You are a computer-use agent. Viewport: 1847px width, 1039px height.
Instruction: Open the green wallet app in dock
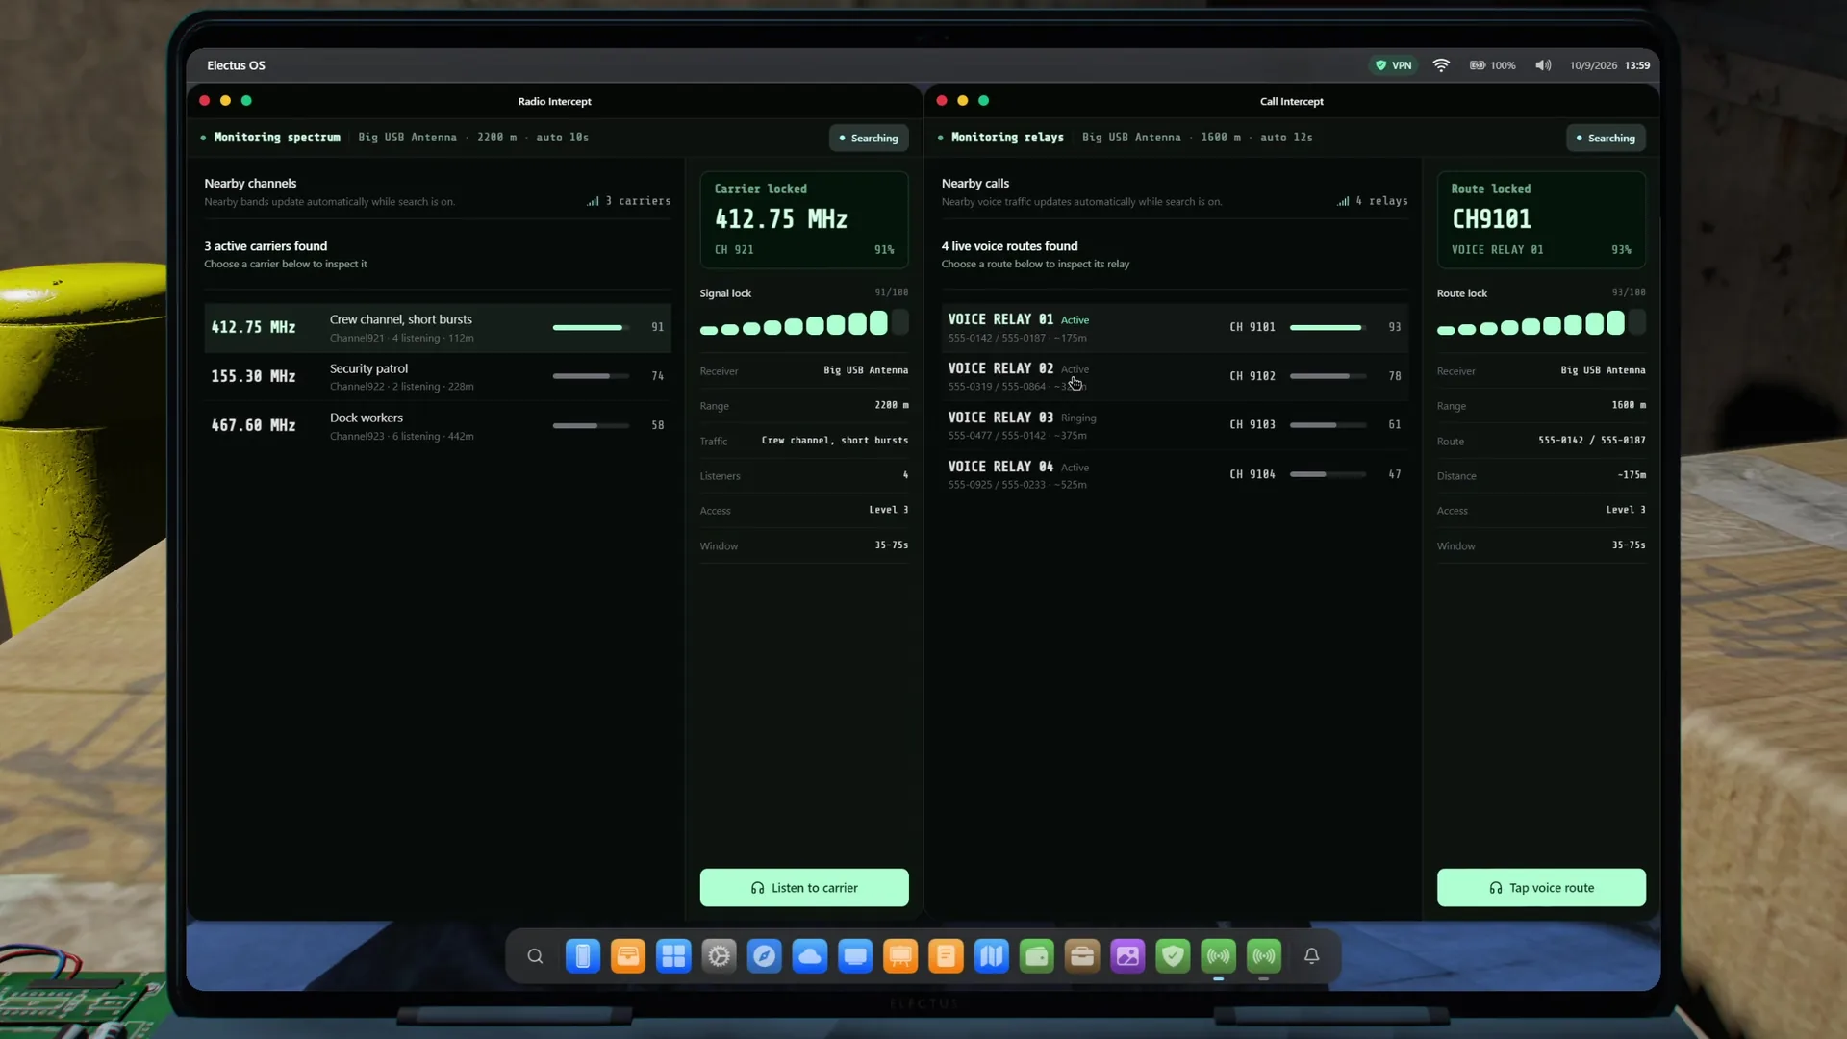click(1037, 956)
